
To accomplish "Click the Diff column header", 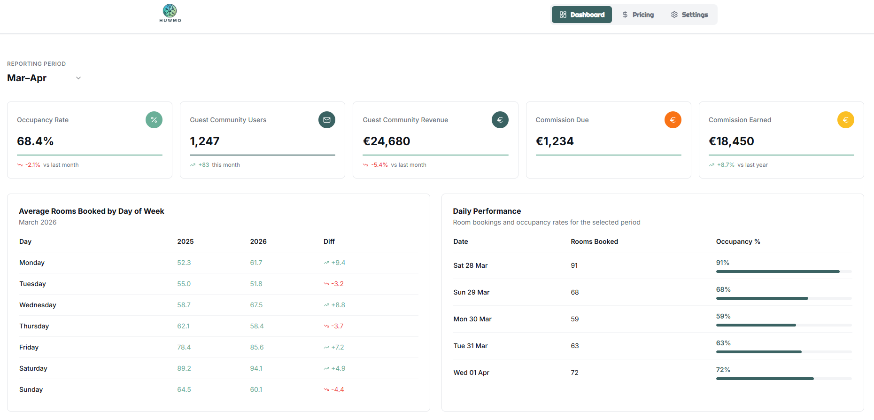I will [329, 241].
